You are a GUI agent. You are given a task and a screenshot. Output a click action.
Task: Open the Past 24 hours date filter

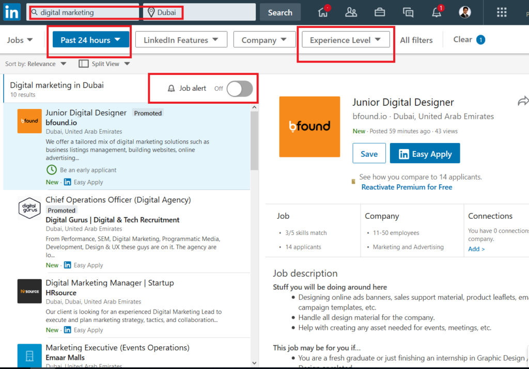[91, 40]
